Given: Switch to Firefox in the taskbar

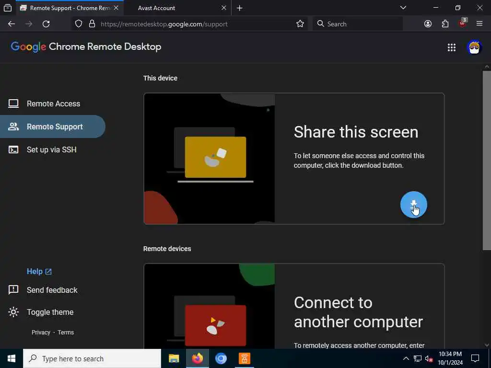Looking at the screenshot, I should 197,358.
